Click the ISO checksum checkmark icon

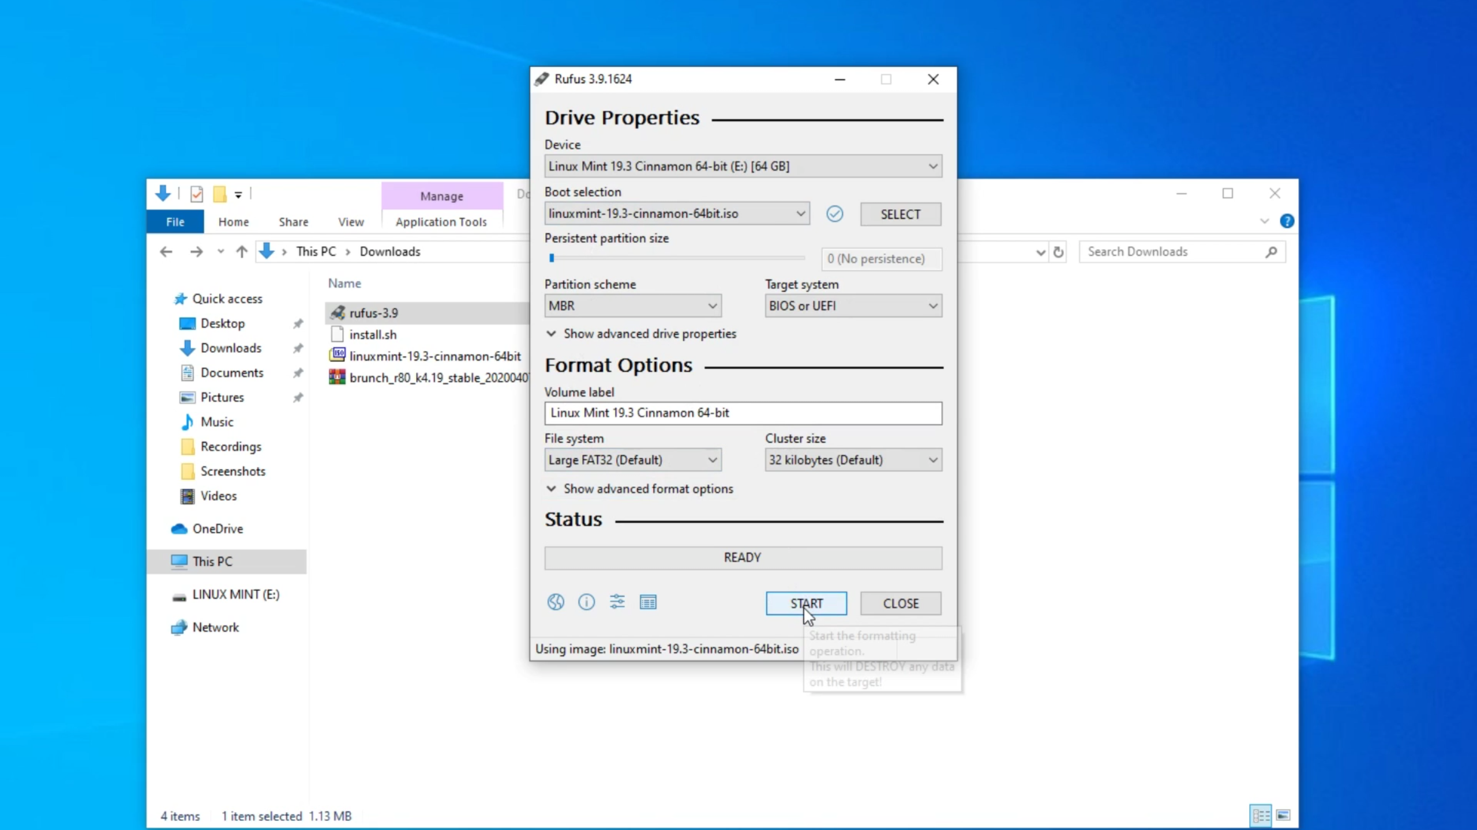(835, 214)
